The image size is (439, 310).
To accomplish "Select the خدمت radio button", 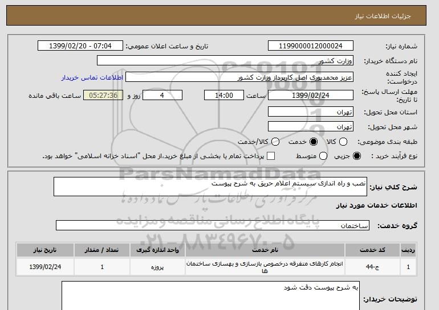I will pos(314,142).
